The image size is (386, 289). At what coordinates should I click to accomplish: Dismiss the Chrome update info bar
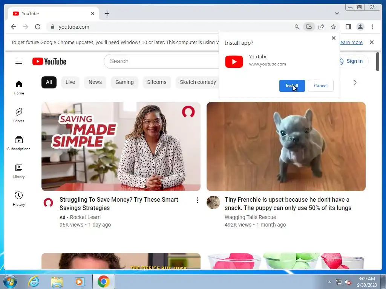click(371, 42)
